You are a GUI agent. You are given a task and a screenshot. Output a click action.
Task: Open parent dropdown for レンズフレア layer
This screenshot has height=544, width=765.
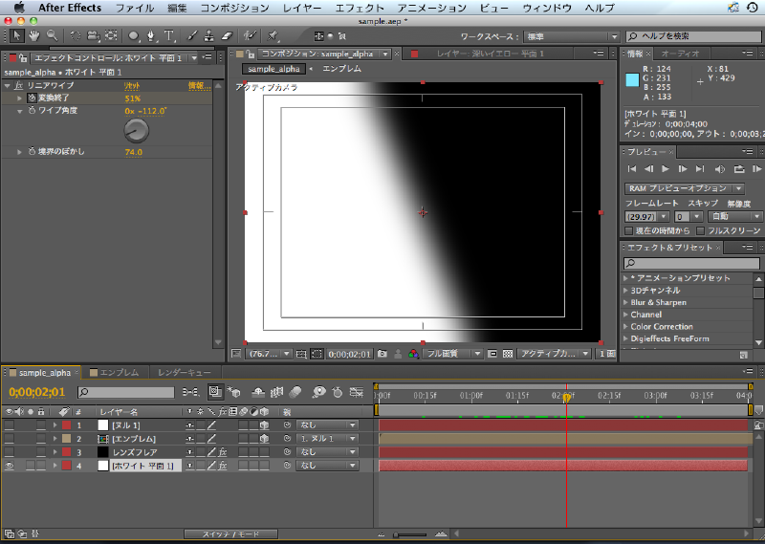point(326,451)
